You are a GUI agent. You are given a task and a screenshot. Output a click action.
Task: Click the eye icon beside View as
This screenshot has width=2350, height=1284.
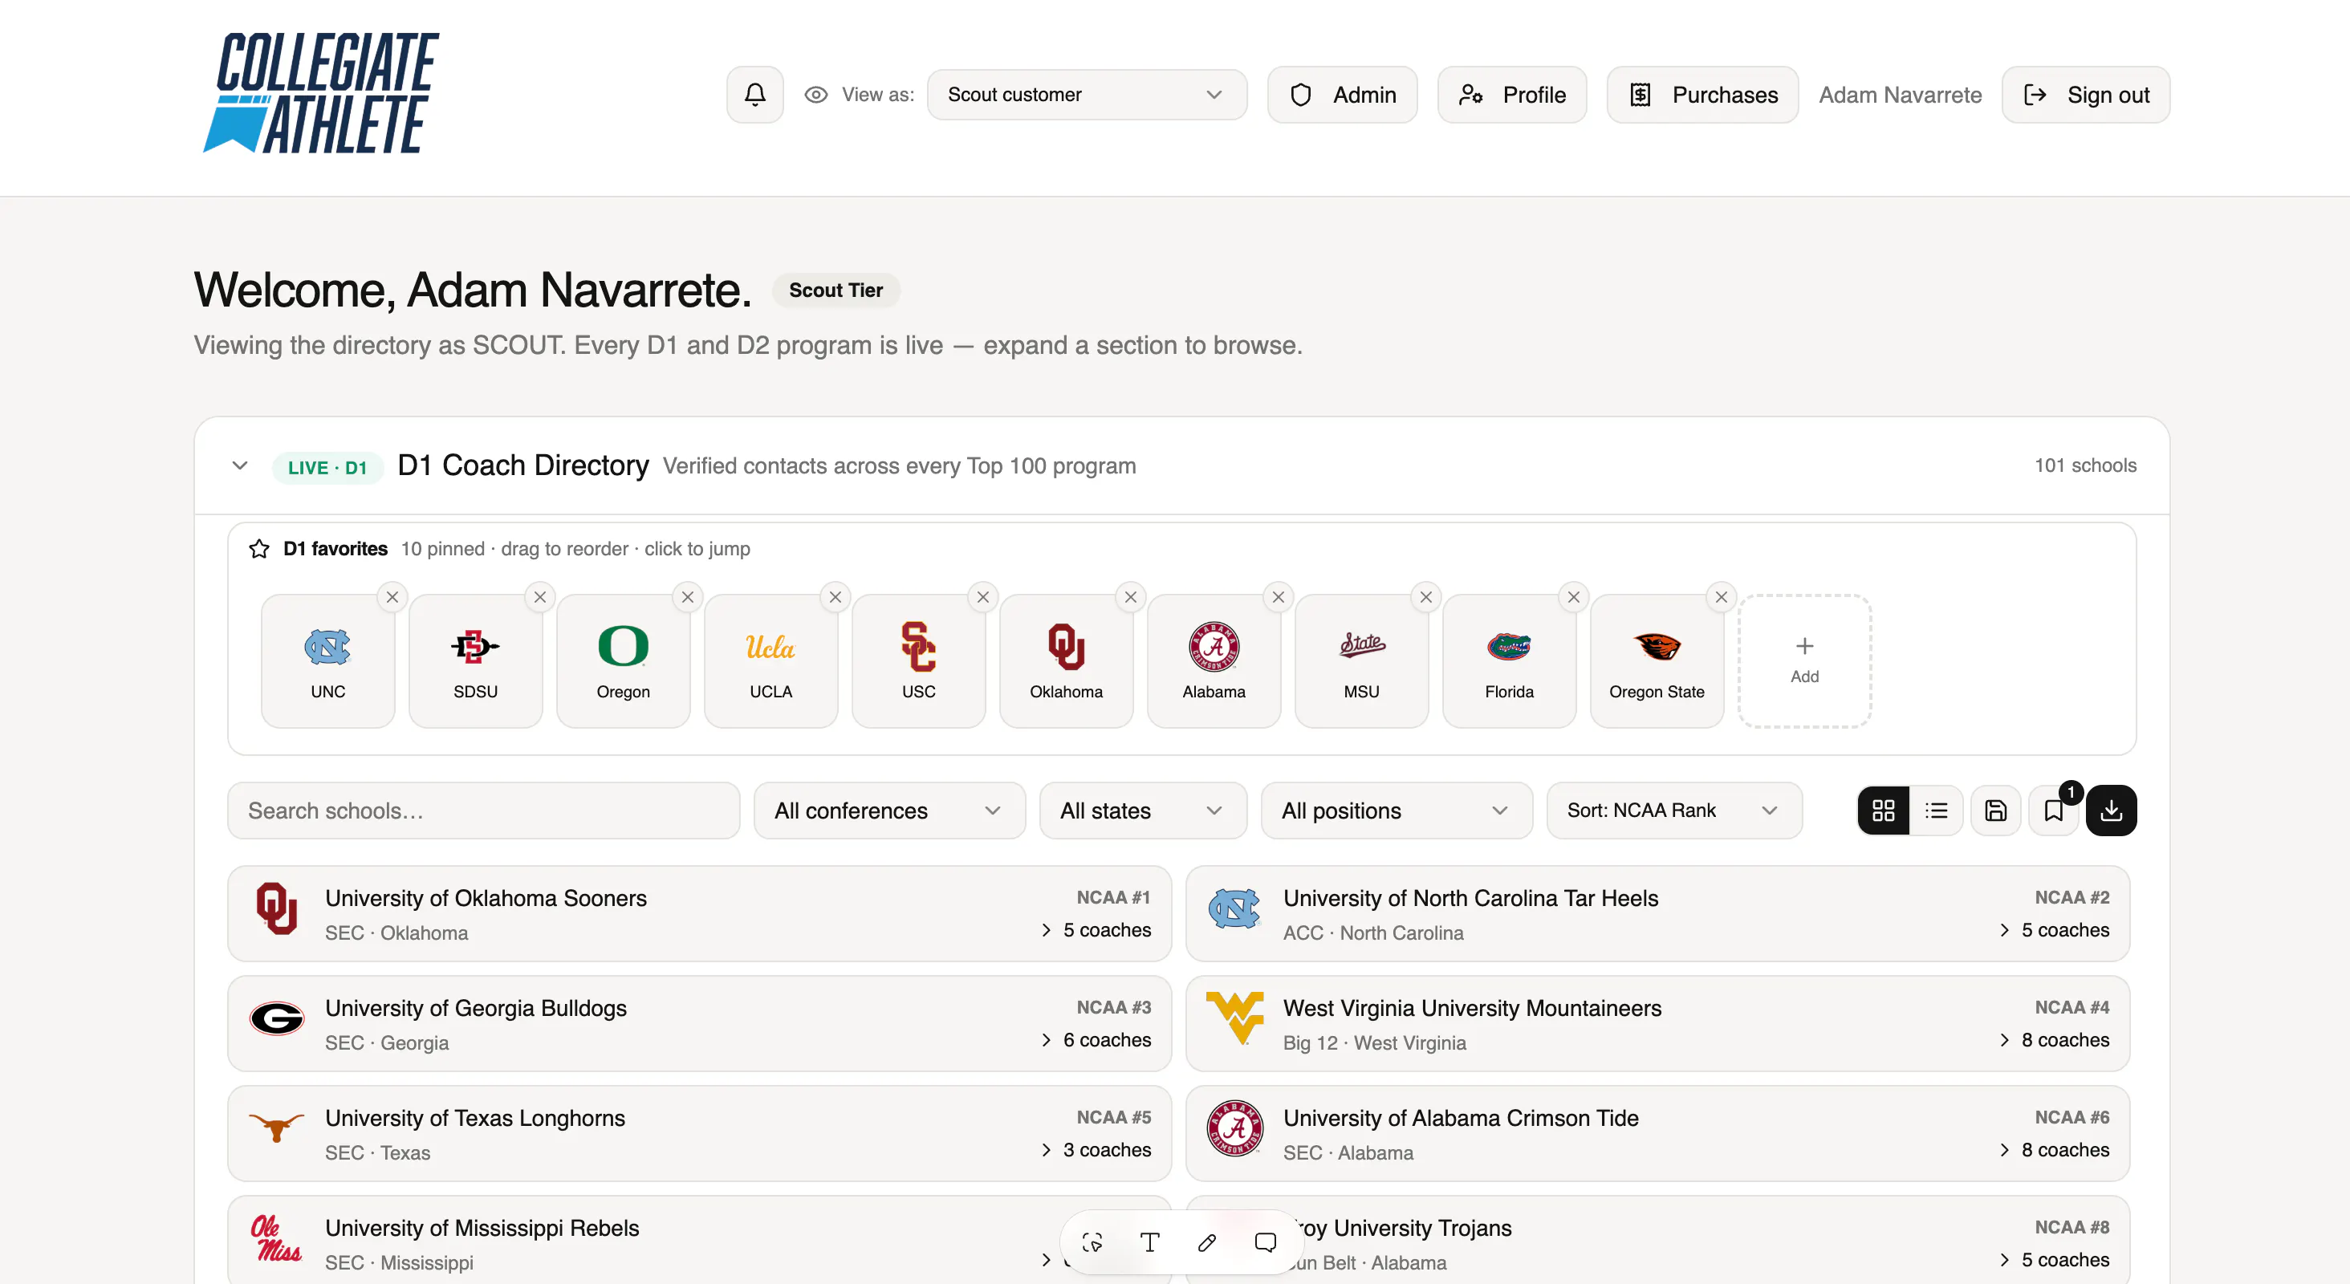[816, 95]
